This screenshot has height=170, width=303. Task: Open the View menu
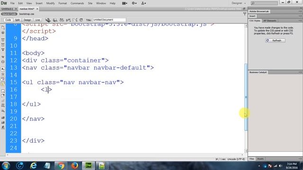[29, 3]
